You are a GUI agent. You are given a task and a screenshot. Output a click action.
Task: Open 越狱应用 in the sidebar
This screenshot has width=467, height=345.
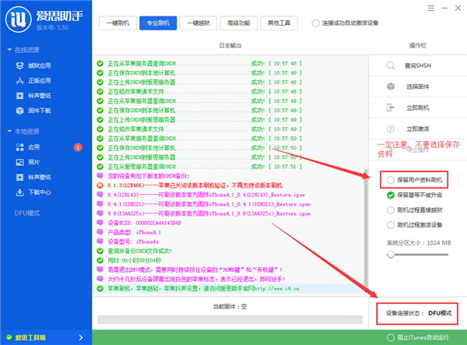click(39, 66)
